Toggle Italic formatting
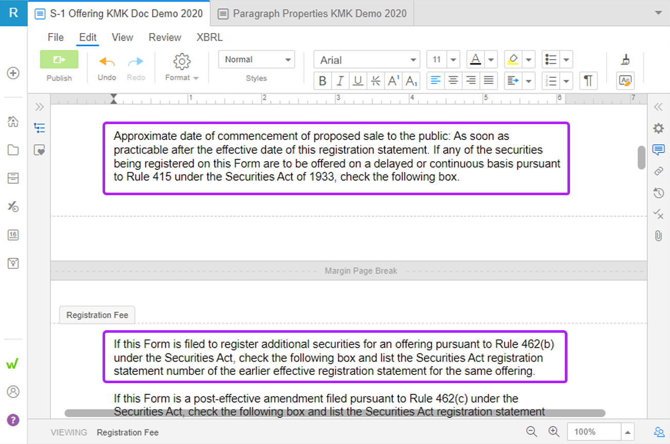The width and height of the screenshot is (670, 444). (340, 81)
